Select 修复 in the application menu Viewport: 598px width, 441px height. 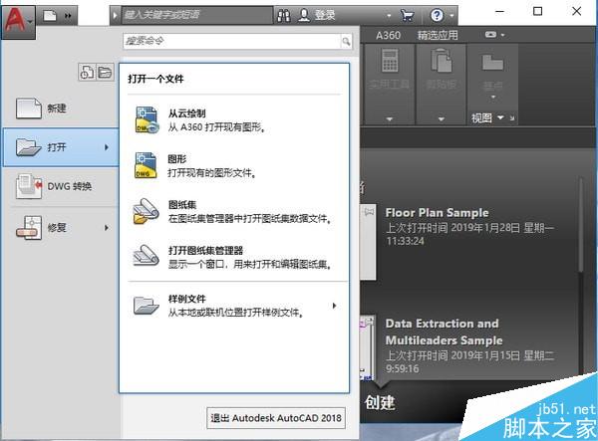61,227
